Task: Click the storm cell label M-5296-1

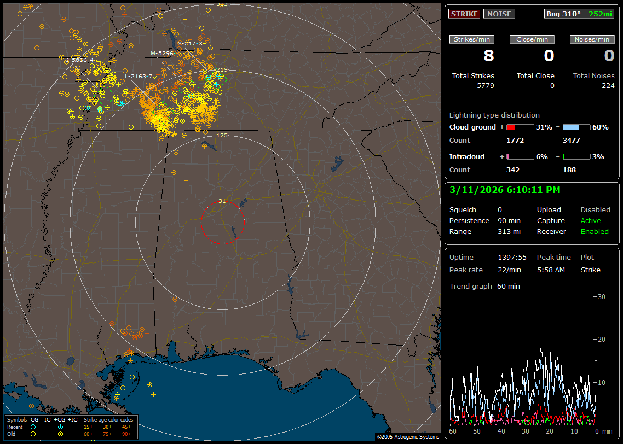Action: click(165, 54)
